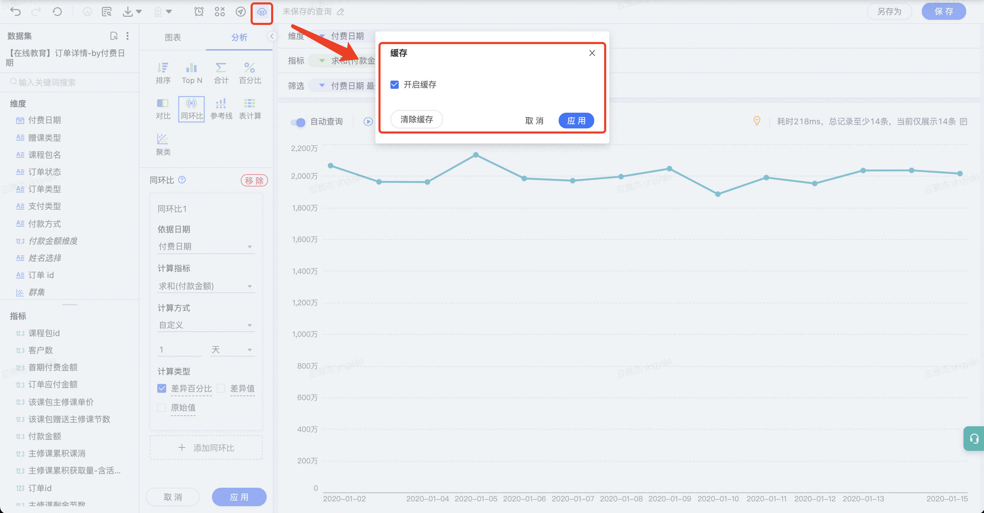This screenshot has width=984, height=513.
Task: Select the 分析 tab
Action: 239,38
